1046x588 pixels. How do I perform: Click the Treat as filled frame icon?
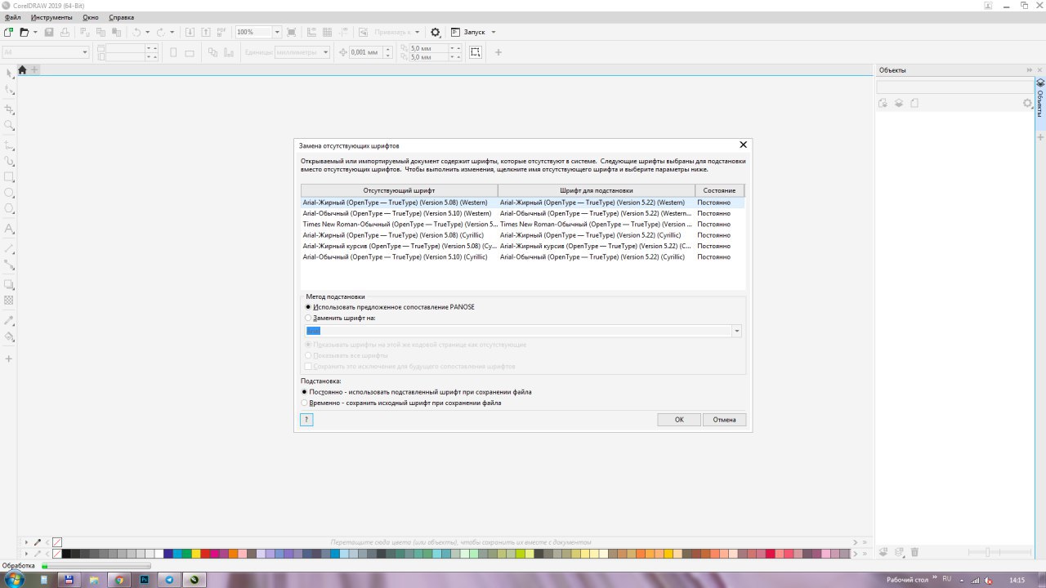476,51
